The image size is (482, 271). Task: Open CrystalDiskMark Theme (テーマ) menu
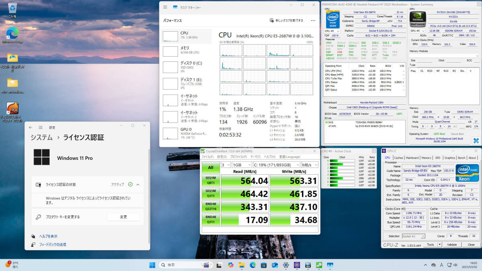click(255, 157)
